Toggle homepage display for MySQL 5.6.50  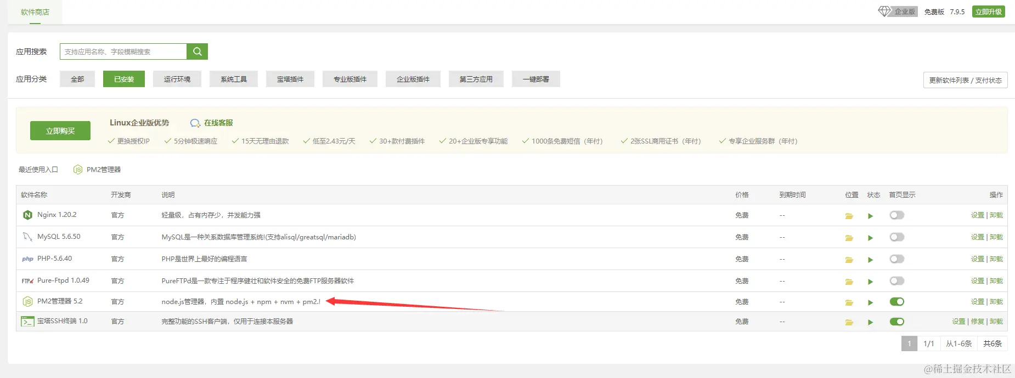pos(896,237)
